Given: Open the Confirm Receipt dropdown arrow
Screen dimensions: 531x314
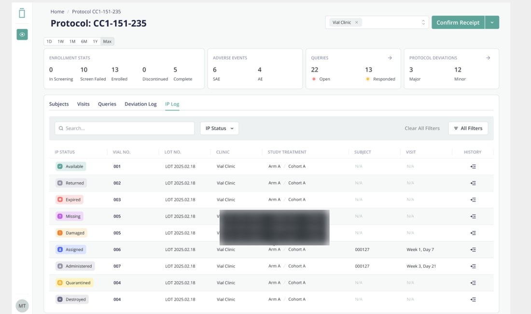Looking at the screenshot, I should pos(492,22).
